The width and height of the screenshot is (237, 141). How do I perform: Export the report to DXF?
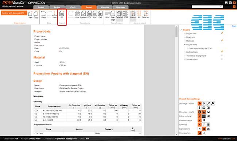(100, 15)
